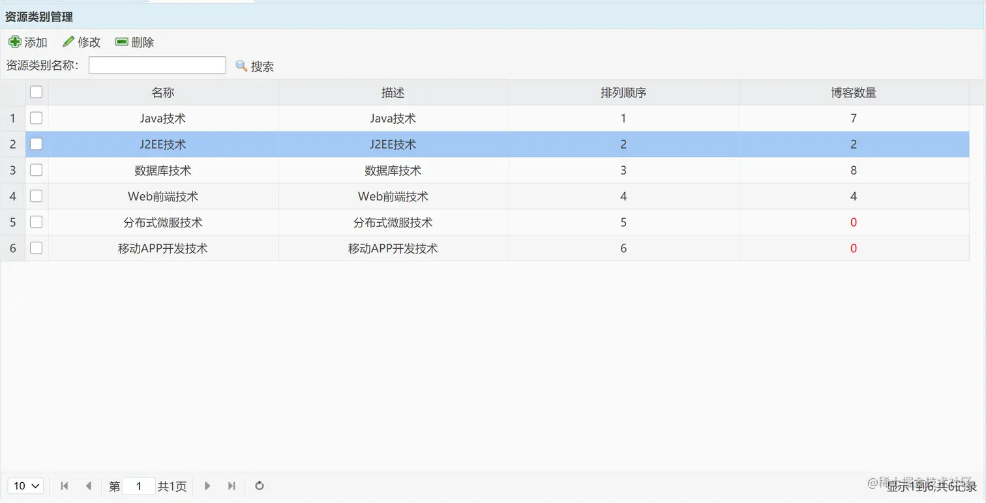Select the 分布式微服技术 name cell

tap(163, 223)
